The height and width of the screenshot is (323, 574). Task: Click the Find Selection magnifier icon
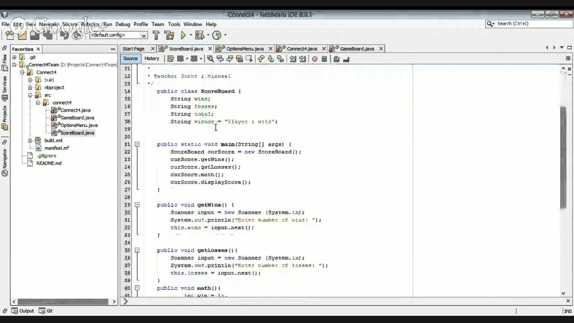click(x=210, y=59)
